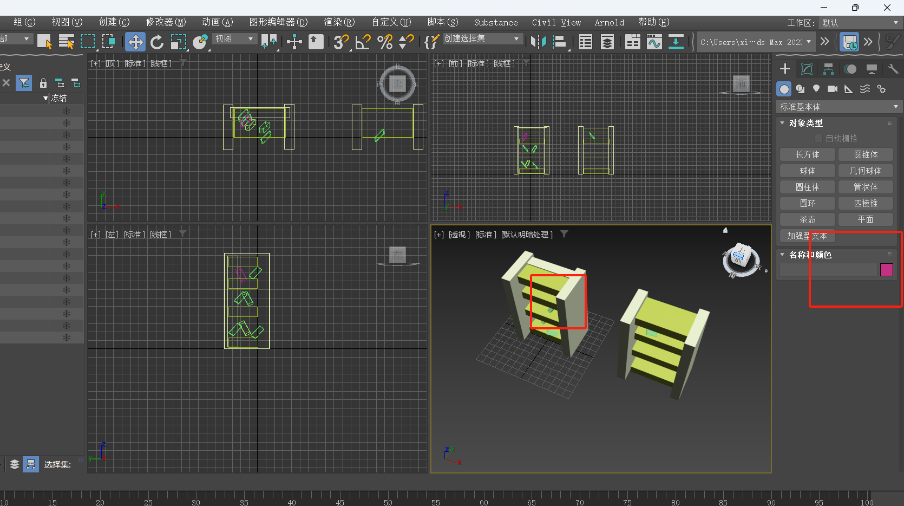Switch to the Display panel tab
The image size is (904, 506).
[x=872, y=69]
